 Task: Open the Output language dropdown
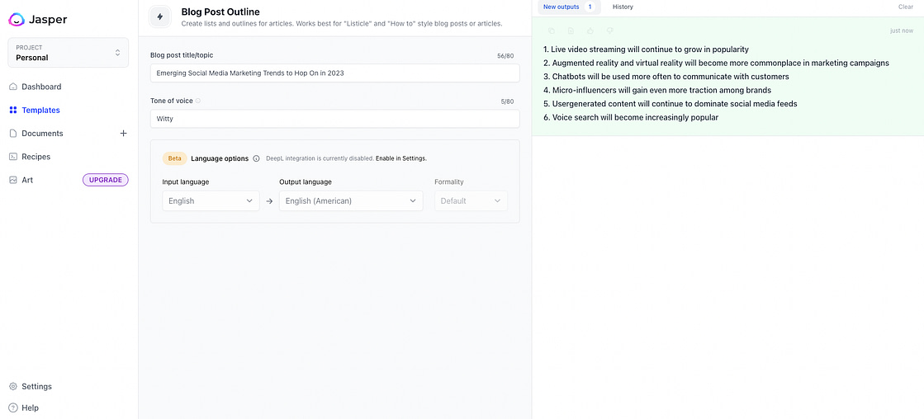(x=351, y=200)
